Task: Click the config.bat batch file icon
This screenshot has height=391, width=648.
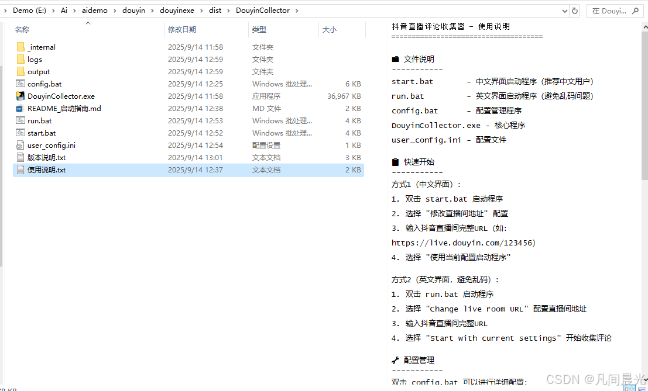Action: [x=20, y=84]
